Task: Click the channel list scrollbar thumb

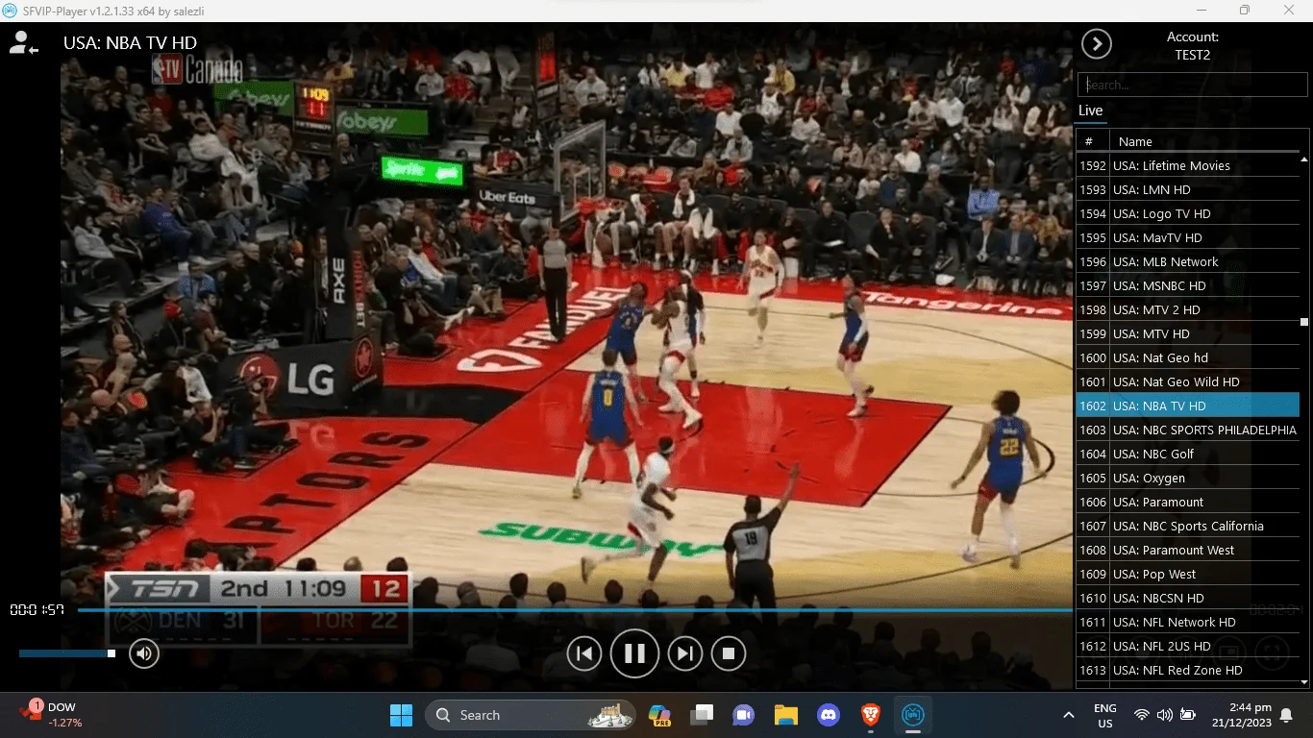Action: click(x=1304, y=323)
